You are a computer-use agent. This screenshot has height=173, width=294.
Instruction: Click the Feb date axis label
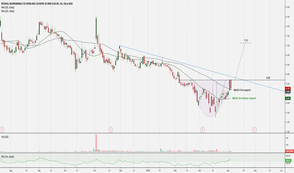[175, 170]
